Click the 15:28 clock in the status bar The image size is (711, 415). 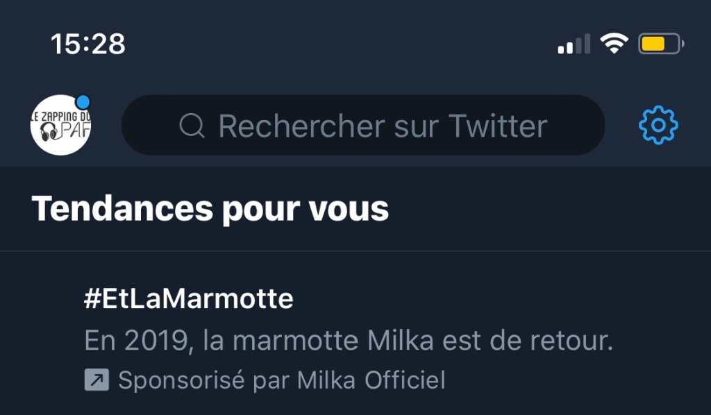click(88, 44)
